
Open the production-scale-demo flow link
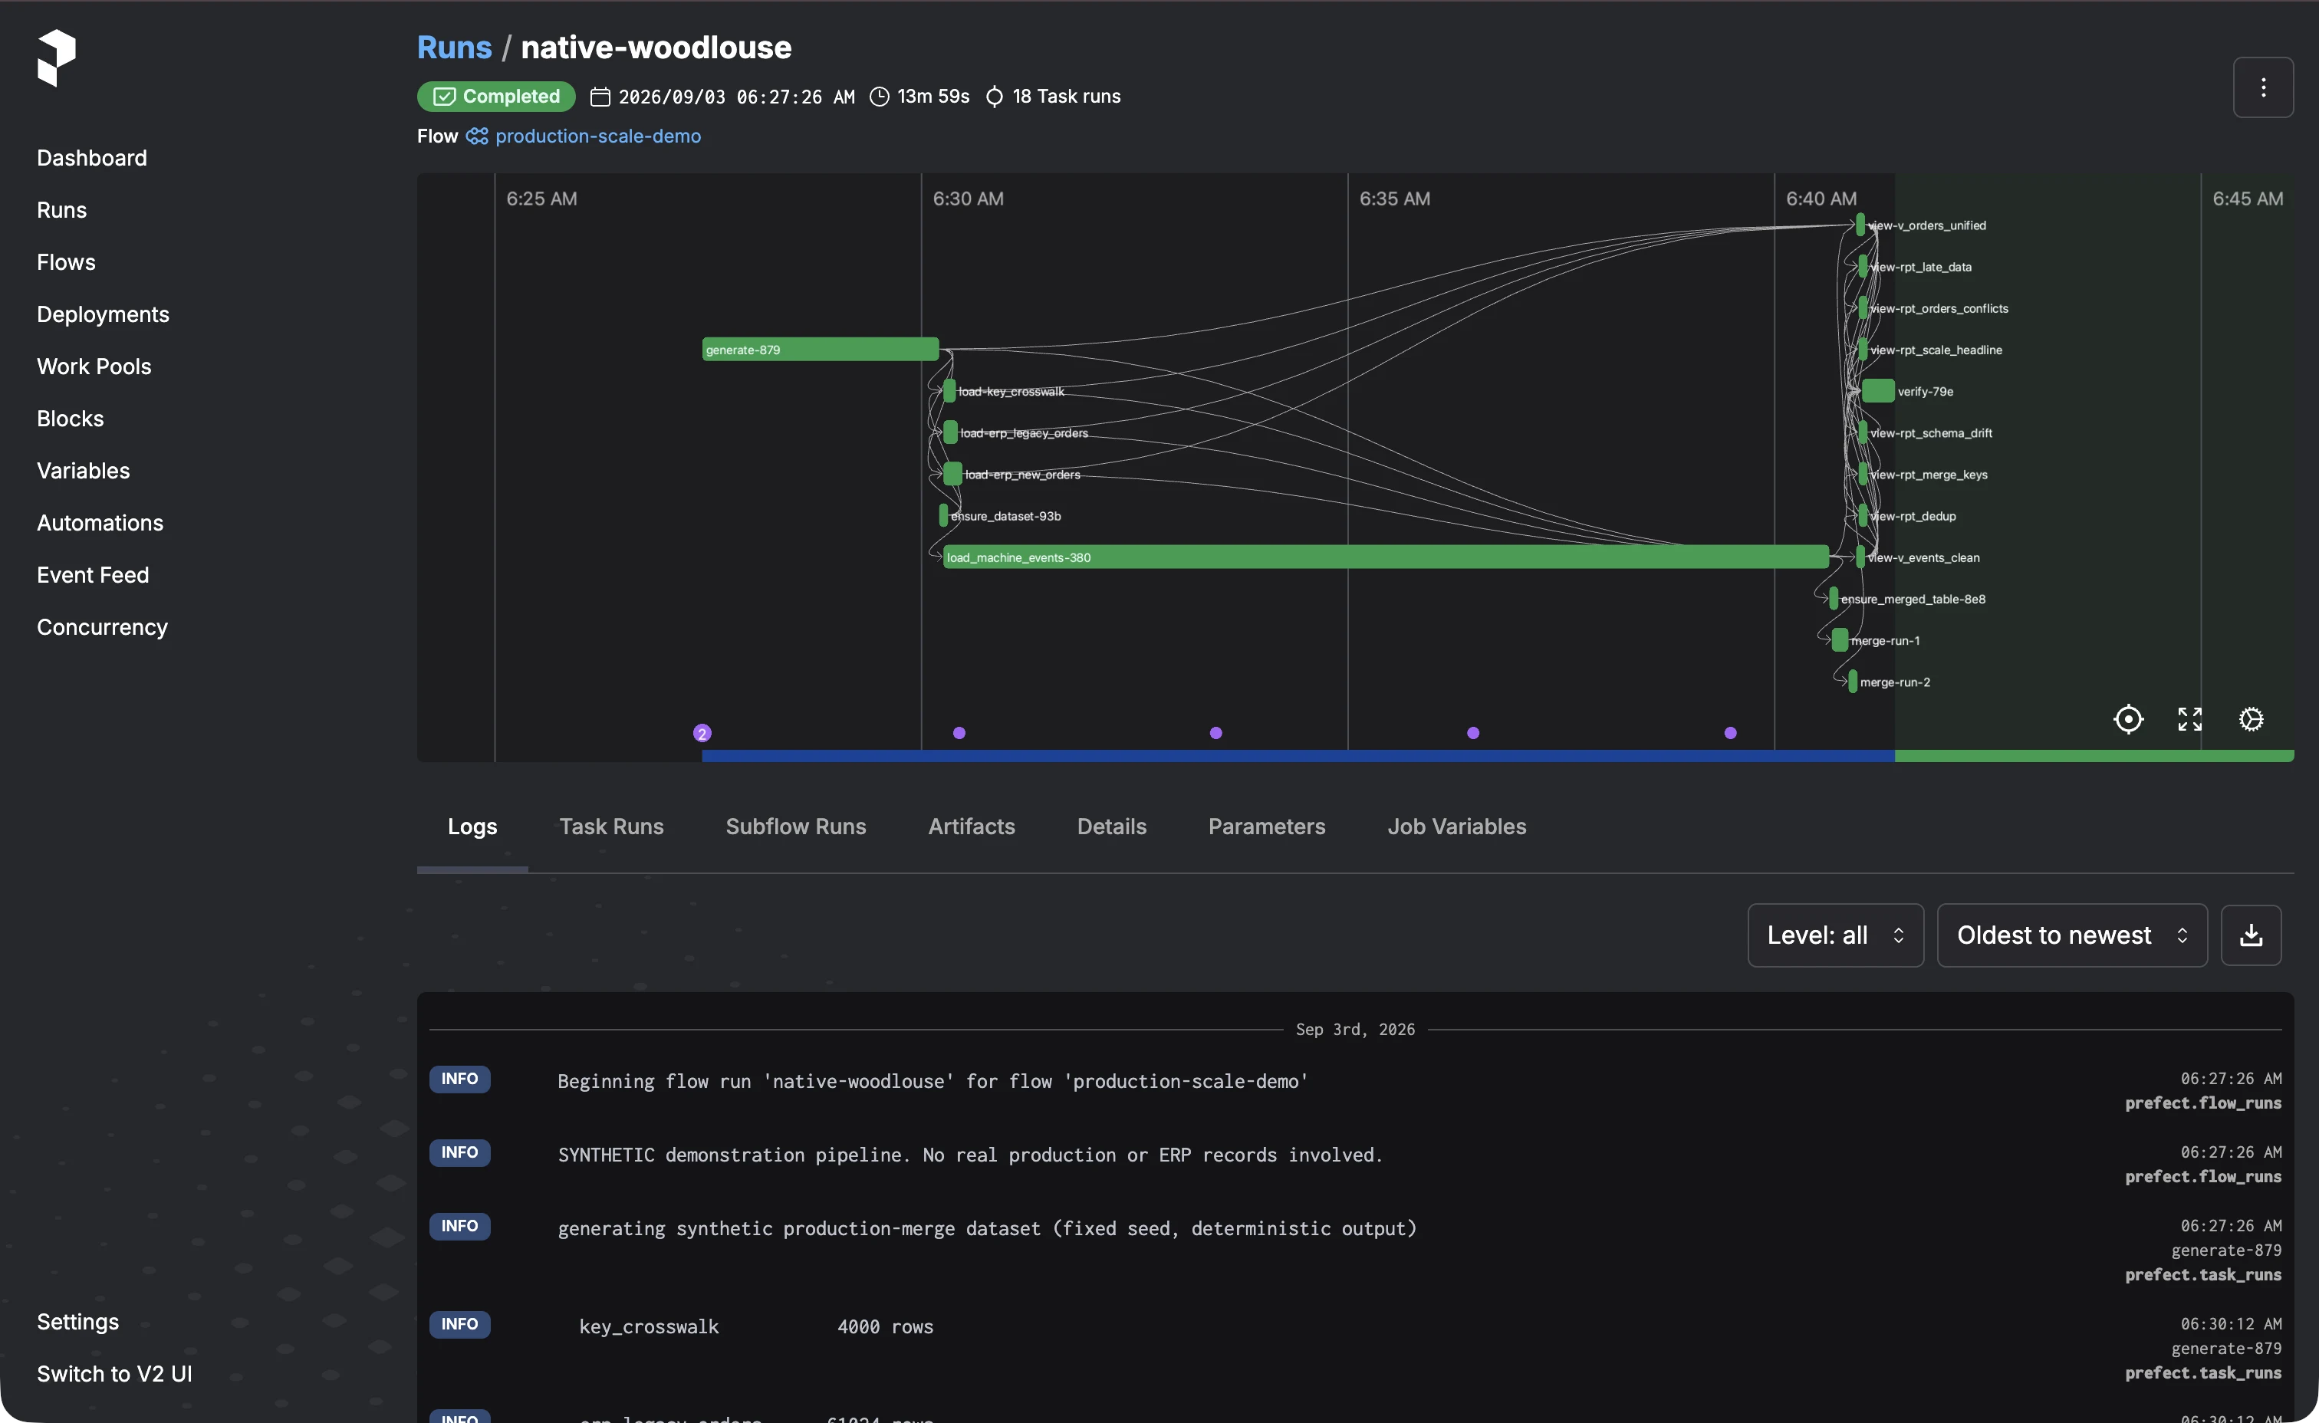point(599,136)
